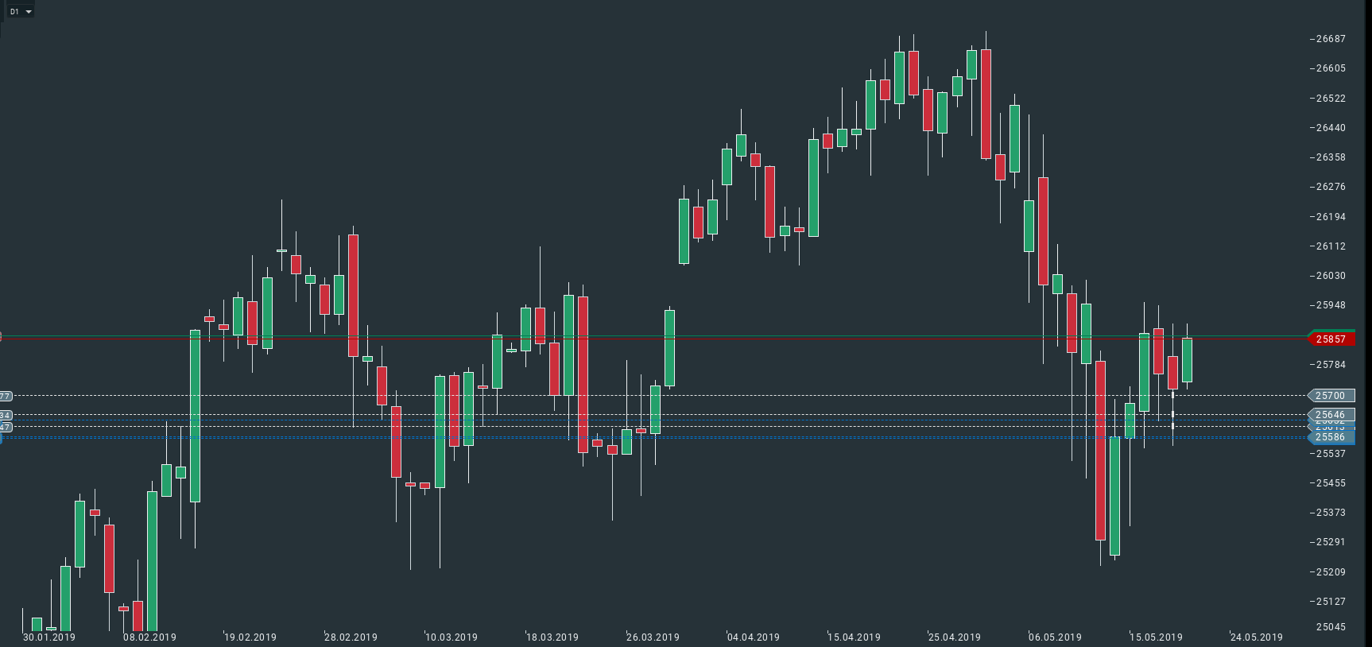Click the 25455 price axis value
This screenshot has width=1372, height=647.
[x=1331, y=483]
